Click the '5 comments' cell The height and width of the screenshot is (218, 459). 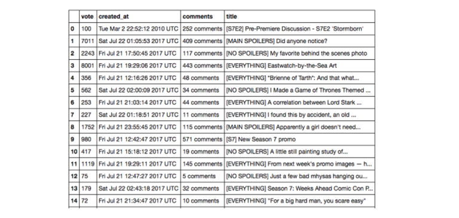tap(203, 176)
